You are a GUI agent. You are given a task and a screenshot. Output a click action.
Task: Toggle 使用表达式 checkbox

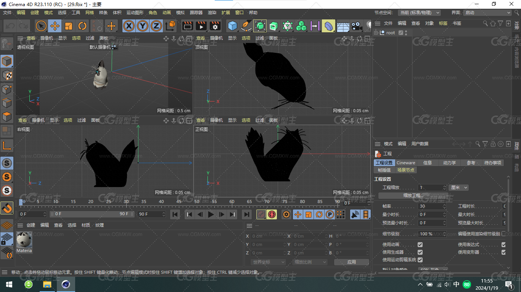pyautogui.click(x=503, y=244)
